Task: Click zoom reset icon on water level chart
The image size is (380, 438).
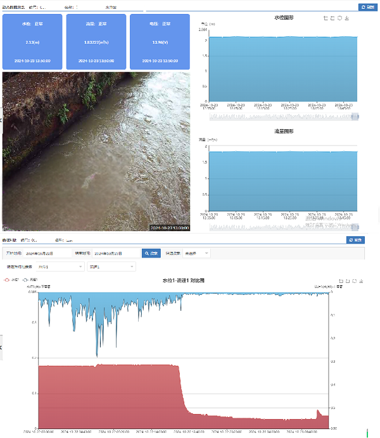Action: pyautogui.click(x=332, y=18)
